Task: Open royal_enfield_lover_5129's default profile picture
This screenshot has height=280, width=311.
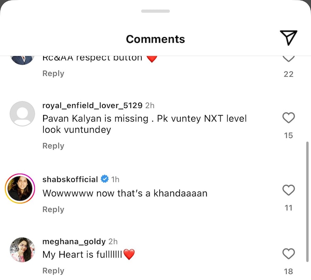Action: pyautogui.click(x=22, y=114)
